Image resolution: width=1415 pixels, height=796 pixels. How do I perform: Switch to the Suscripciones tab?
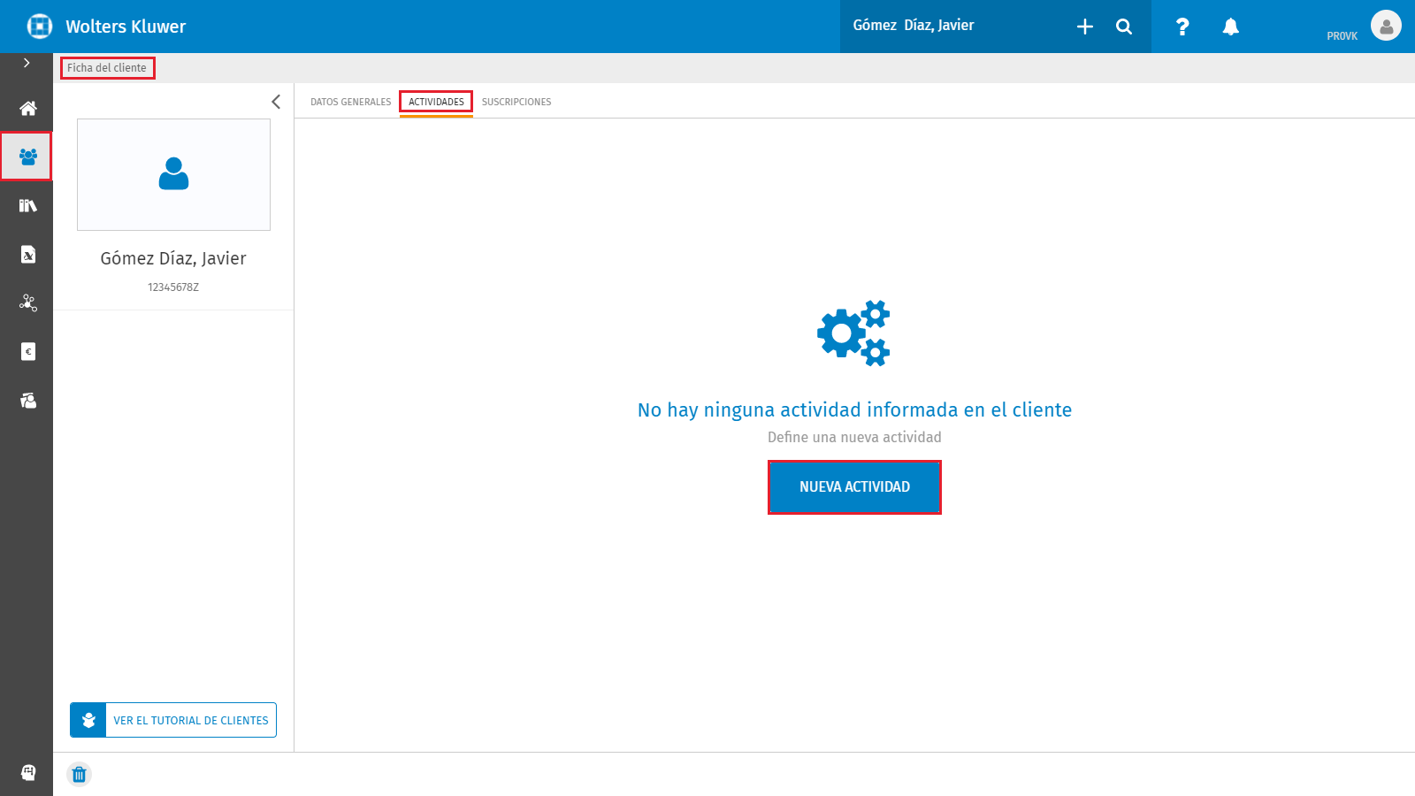516,102
